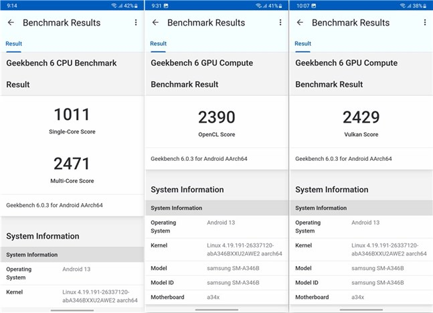This screenshot has height=313, width=433.
Task: Tap Kernel value in CPU Benchmark screen
Action: click(x=100, y=296)
